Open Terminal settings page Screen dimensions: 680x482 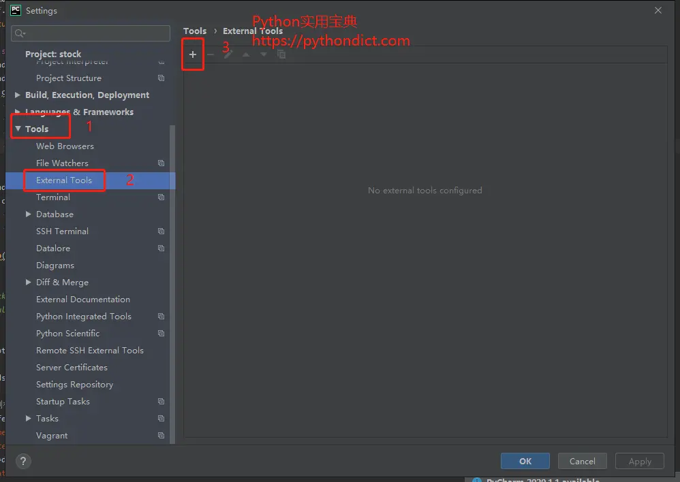coord(53,197)
